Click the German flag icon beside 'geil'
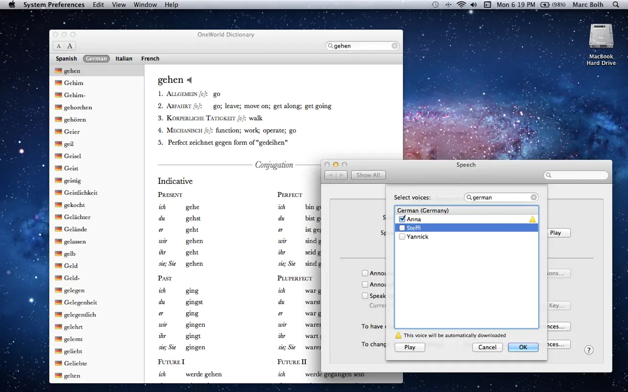 click(58, 144)
